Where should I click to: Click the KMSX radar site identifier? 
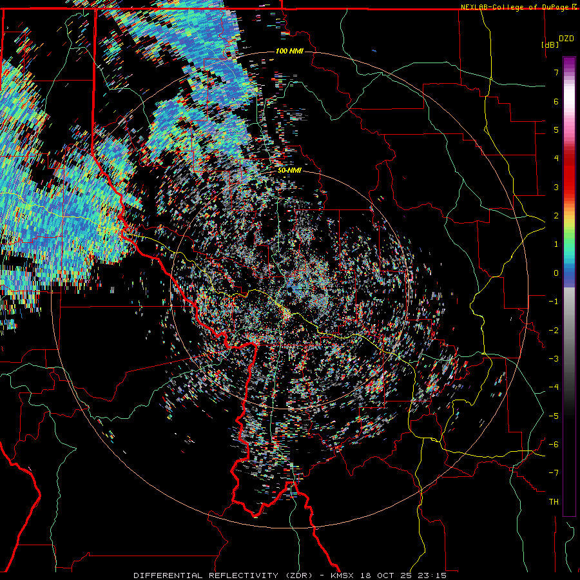coord(342,575)
